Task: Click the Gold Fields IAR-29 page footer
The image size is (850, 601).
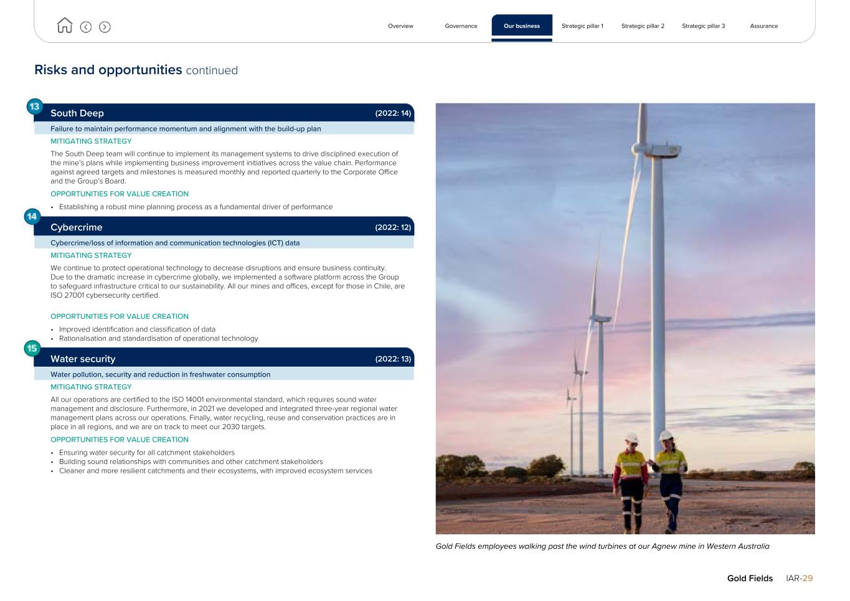Action: tap(770, 578)
